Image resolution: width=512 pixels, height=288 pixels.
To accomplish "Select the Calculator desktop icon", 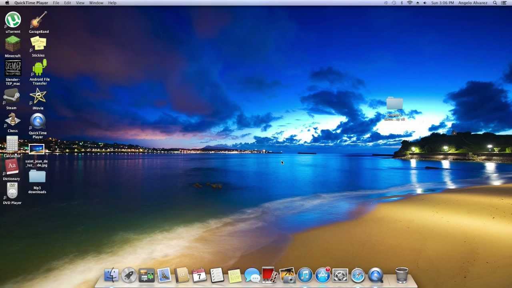I will coord(12,144).
